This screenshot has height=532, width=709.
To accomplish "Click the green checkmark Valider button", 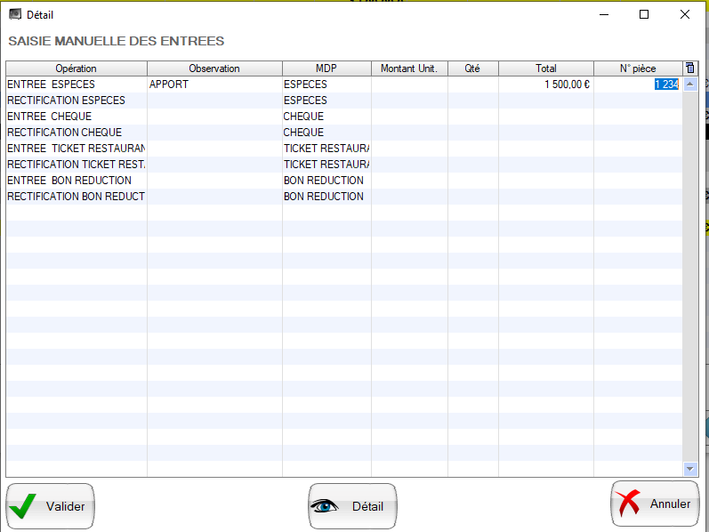I will click(51, 506).
